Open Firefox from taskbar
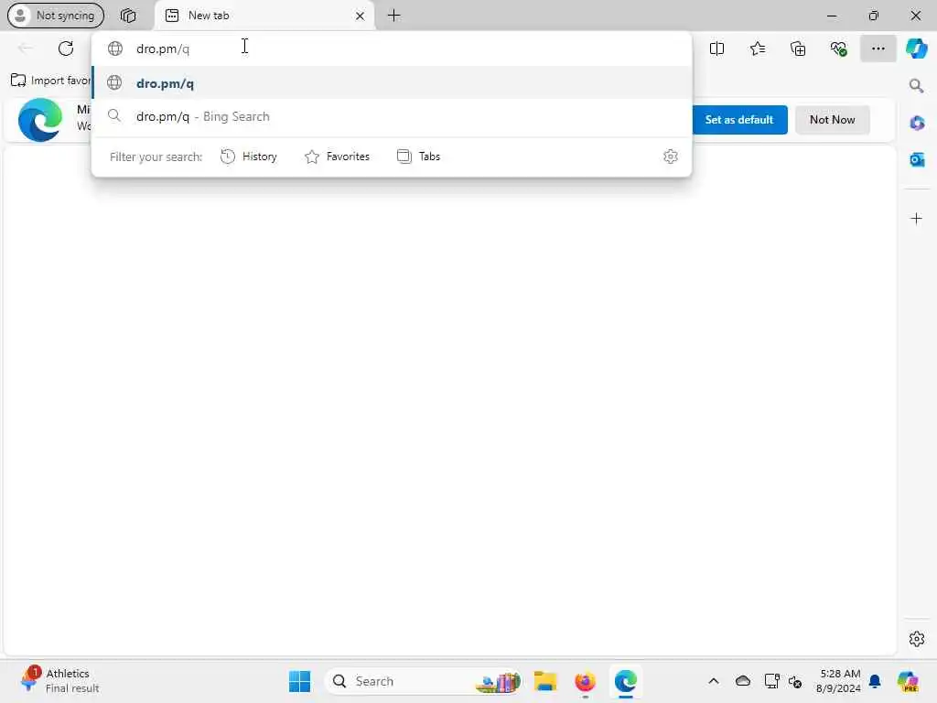This screenshot has width=937, height=703. (585, 681)
